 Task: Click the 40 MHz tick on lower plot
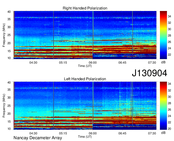pyautogui.click(x=9, y=83)
